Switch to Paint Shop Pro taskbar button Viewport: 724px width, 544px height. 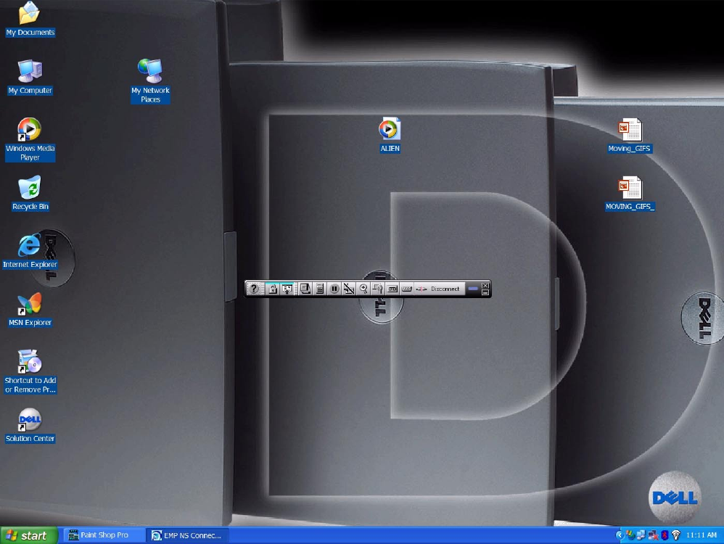tap(104, 535)
